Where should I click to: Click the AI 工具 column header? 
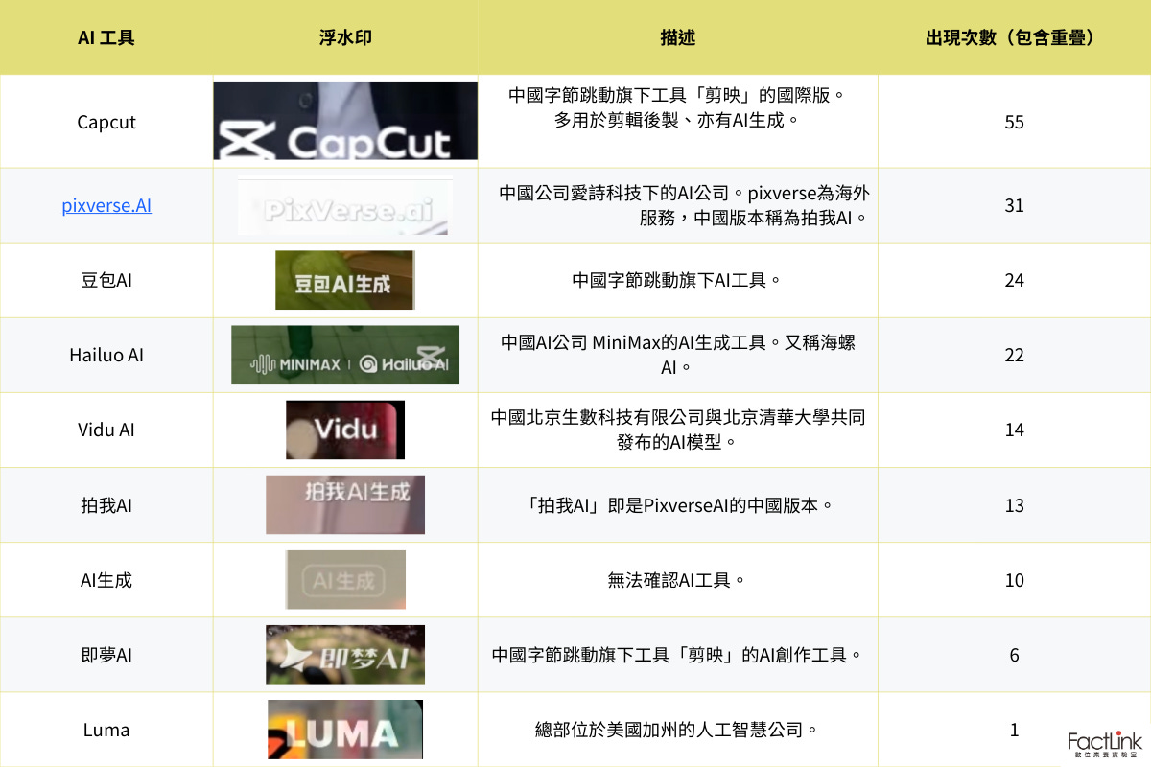coord(106,38)
